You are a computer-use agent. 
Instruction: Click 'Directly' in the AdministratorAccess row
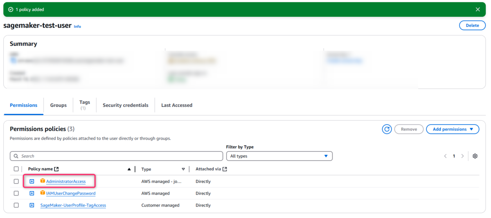(203, 181)
